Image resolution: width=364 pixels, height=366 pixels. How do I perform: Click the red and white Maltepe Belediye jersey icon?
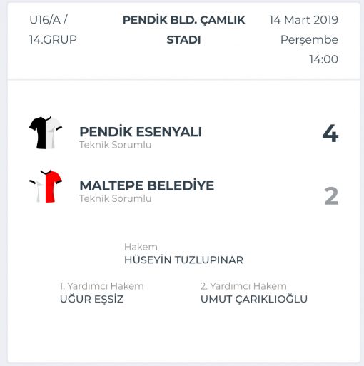click(x=46, y=186)
